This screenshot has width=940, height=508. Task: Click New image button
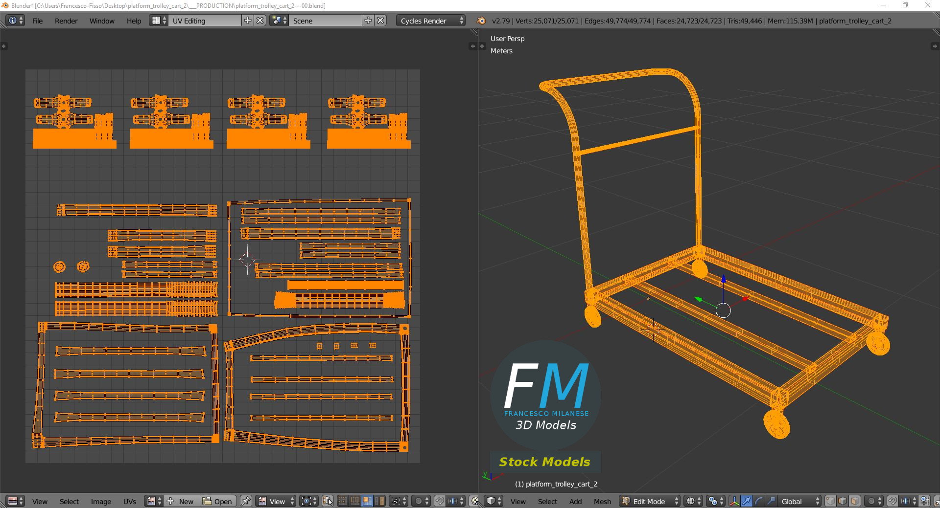point(181,501)
